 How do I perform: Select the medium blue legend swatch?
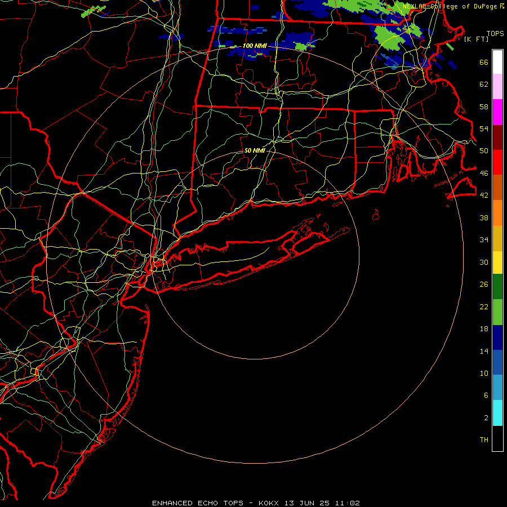[497, 362]
